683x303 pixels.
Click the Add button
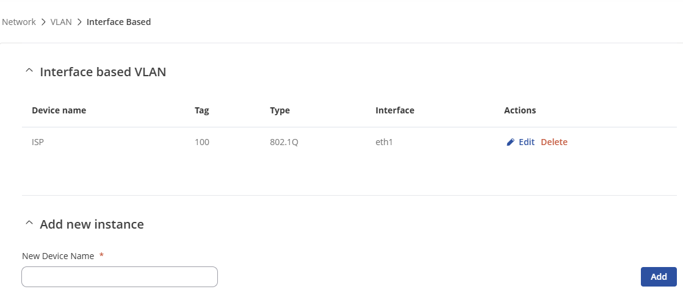[659, 277]
